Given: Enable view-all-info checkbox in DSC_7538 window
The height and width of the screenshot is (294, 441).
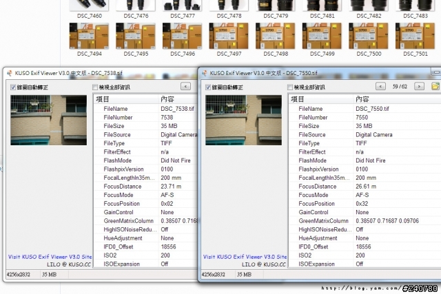Looking at the screenshot, I should click(x=95, y=87).
